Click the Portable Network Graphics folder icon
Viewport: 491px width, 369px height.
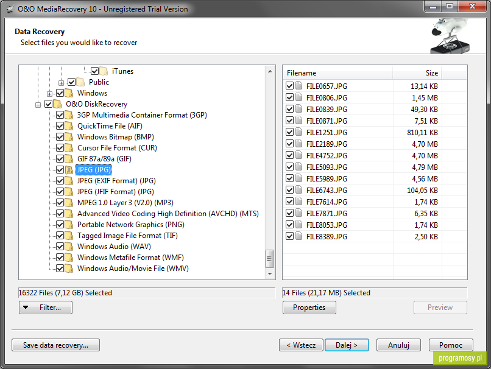click(69, 225)
